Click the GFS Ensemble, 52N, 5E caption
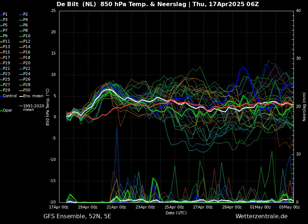The image size is (308, 224). [78, 216]
